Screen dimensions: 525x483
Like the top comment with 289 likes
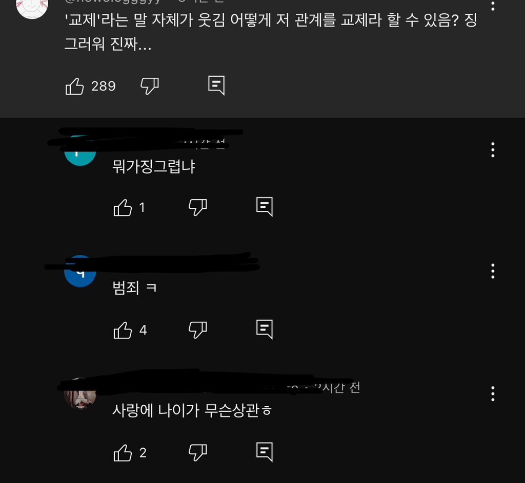tap(75, 86)
